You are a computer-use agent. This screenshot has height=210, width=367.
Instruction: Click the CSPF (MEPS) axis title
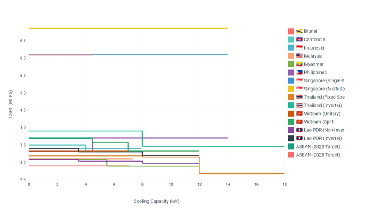11,104
